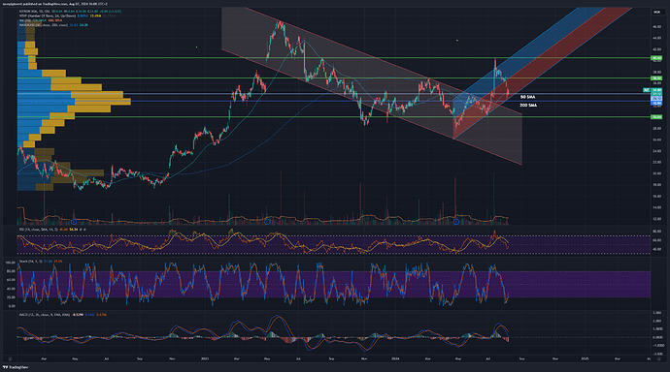Click the small icon at right end of time axis
This screenshot has width=670, height=372.
658,358
